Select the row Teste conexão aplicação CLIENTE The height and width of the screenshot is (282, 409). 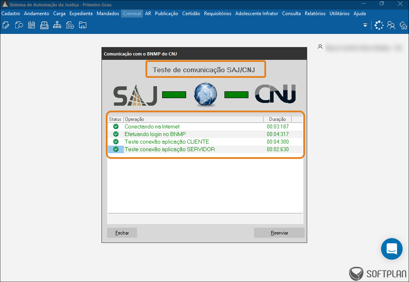coord(205,142)
